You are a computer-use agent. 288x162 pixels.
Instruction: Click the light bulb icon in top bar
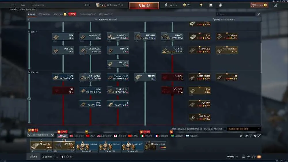pyautogui.click(x=201, y=5)
